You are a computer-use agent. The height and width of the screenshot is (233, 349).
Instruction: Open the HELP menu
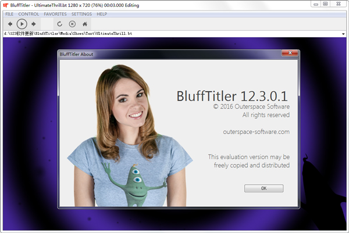click(102, 14)
